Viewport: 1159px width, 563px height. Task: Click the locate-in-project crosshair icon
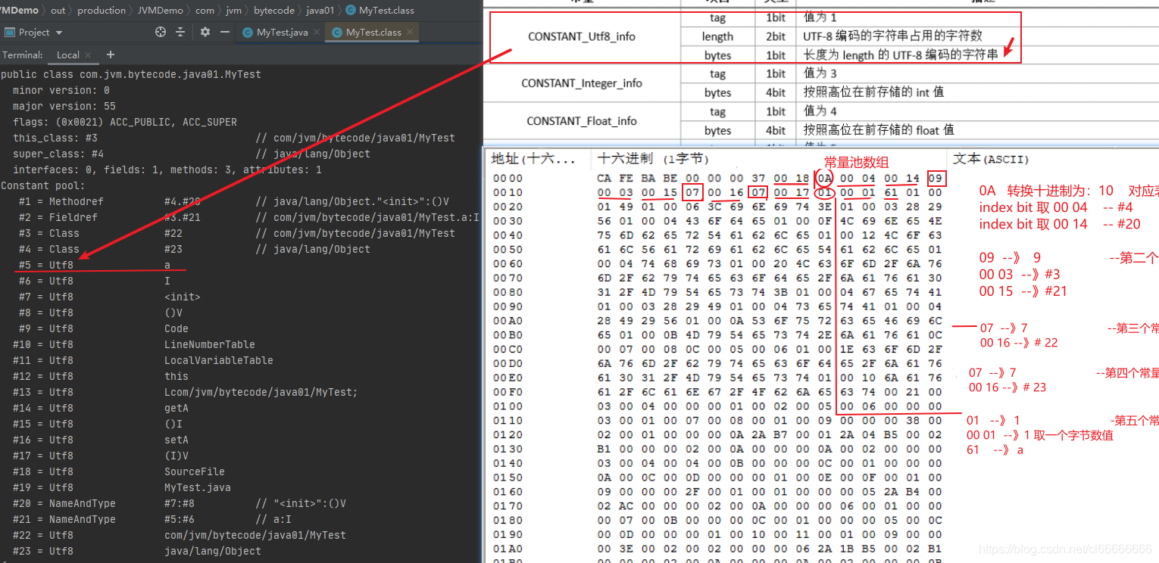pyautogui.click(x=160, y=33)
